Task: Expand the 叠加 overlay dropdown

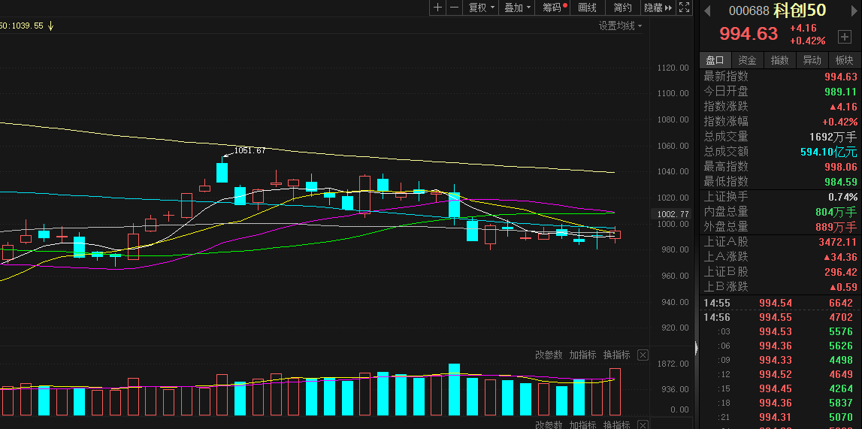Action: (517, 8)
